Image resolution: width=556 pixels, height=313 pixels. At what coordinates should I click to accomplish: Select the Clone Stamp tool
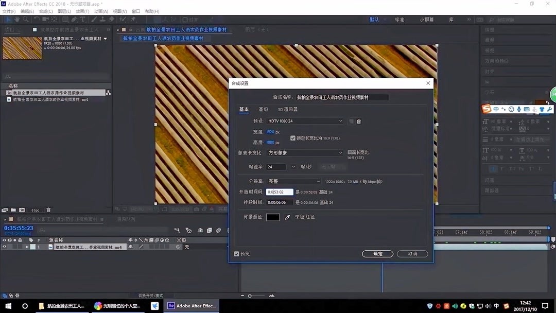click(x=101, y=20)
